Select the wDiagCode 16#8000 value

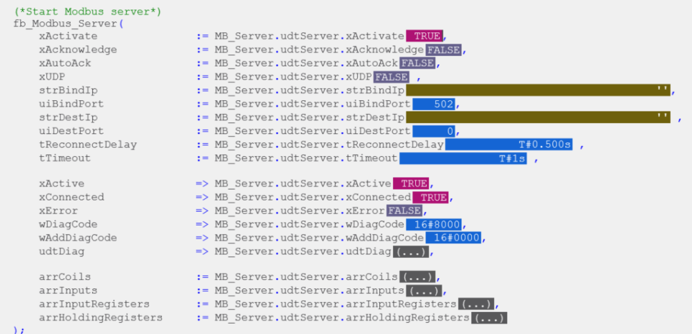coord(433,224)
